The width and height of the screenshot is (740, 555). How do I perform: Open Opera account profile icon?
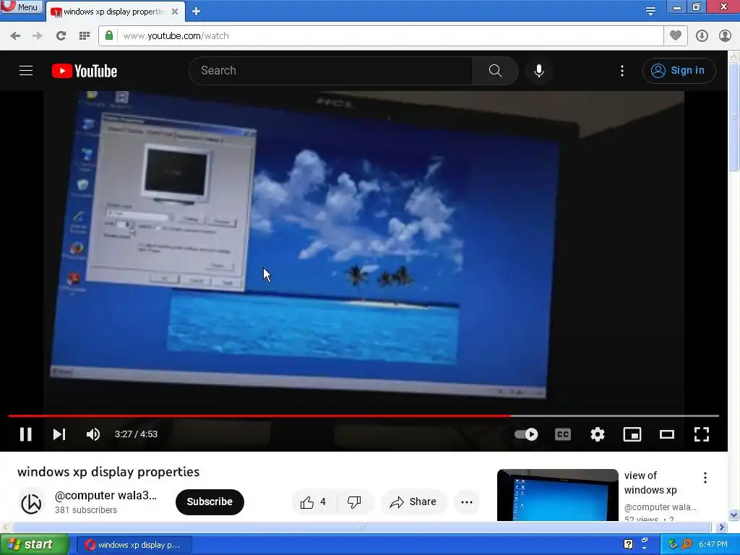tap(725, 36)
